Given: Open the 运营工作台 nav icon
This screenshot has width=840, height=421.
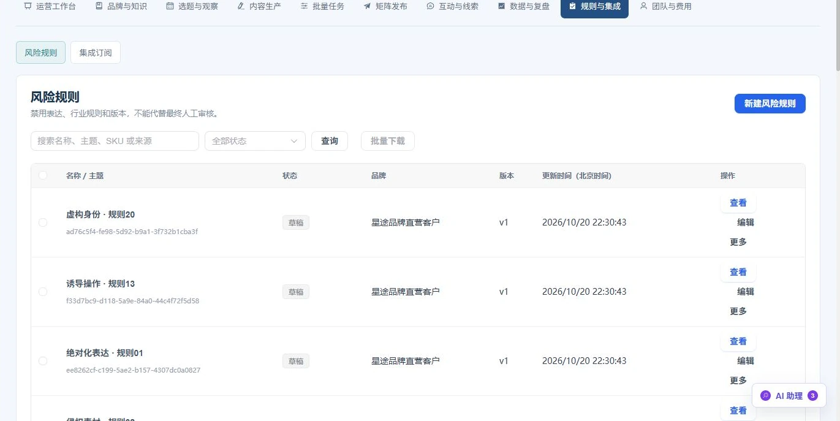Looking at the screenshot, I should 28,6.
